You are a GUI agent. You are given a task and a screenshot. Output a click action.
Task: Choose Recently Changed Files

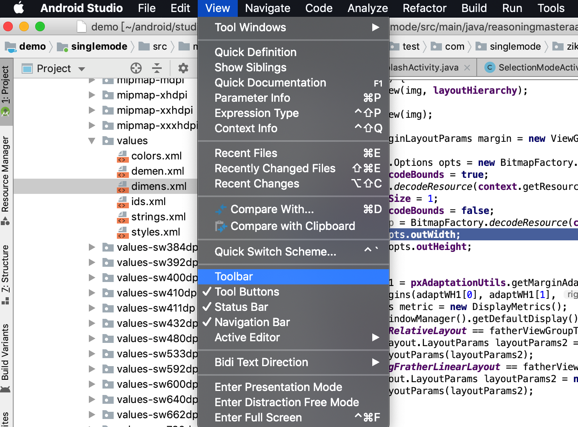[293, 168]
